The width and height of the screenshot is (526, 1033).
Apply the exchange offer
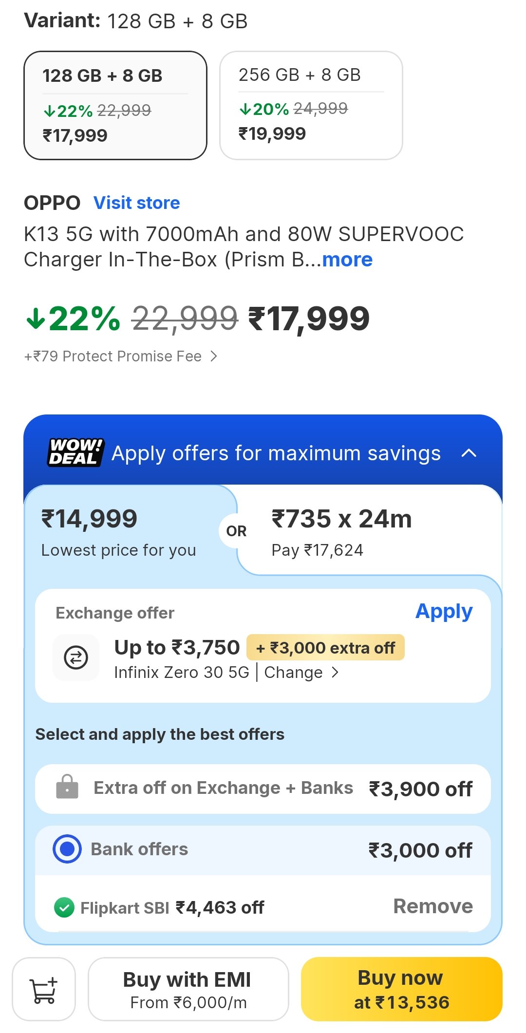444,612
